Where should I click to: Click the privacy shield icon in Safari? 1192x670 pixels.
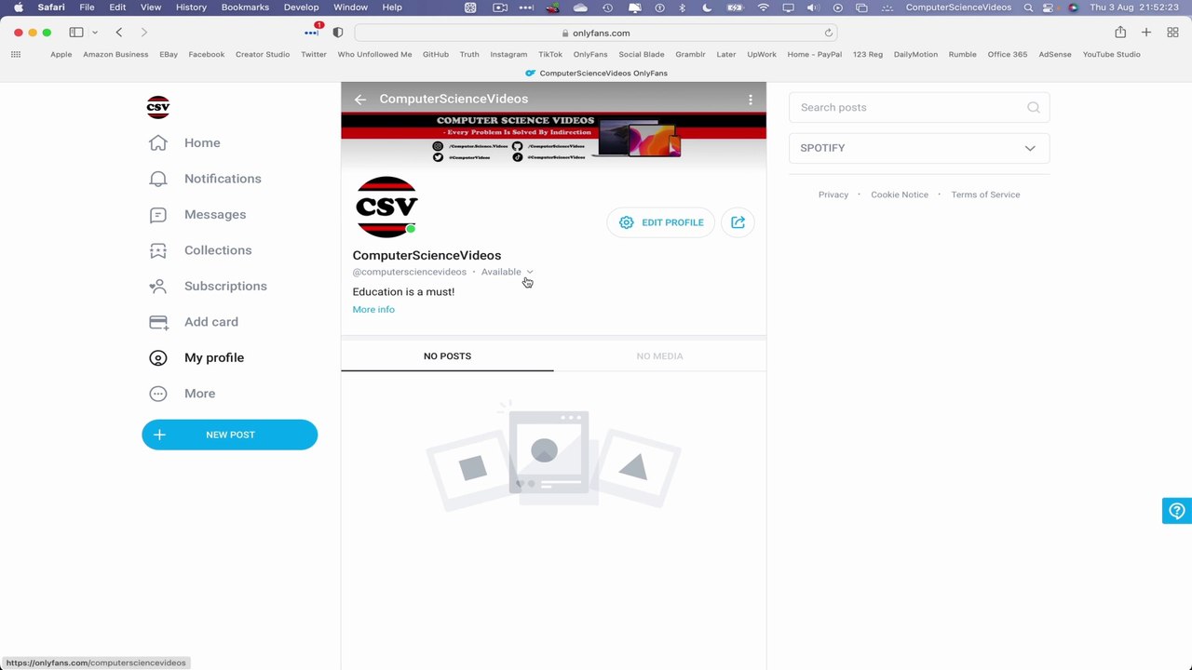point(338,33)
